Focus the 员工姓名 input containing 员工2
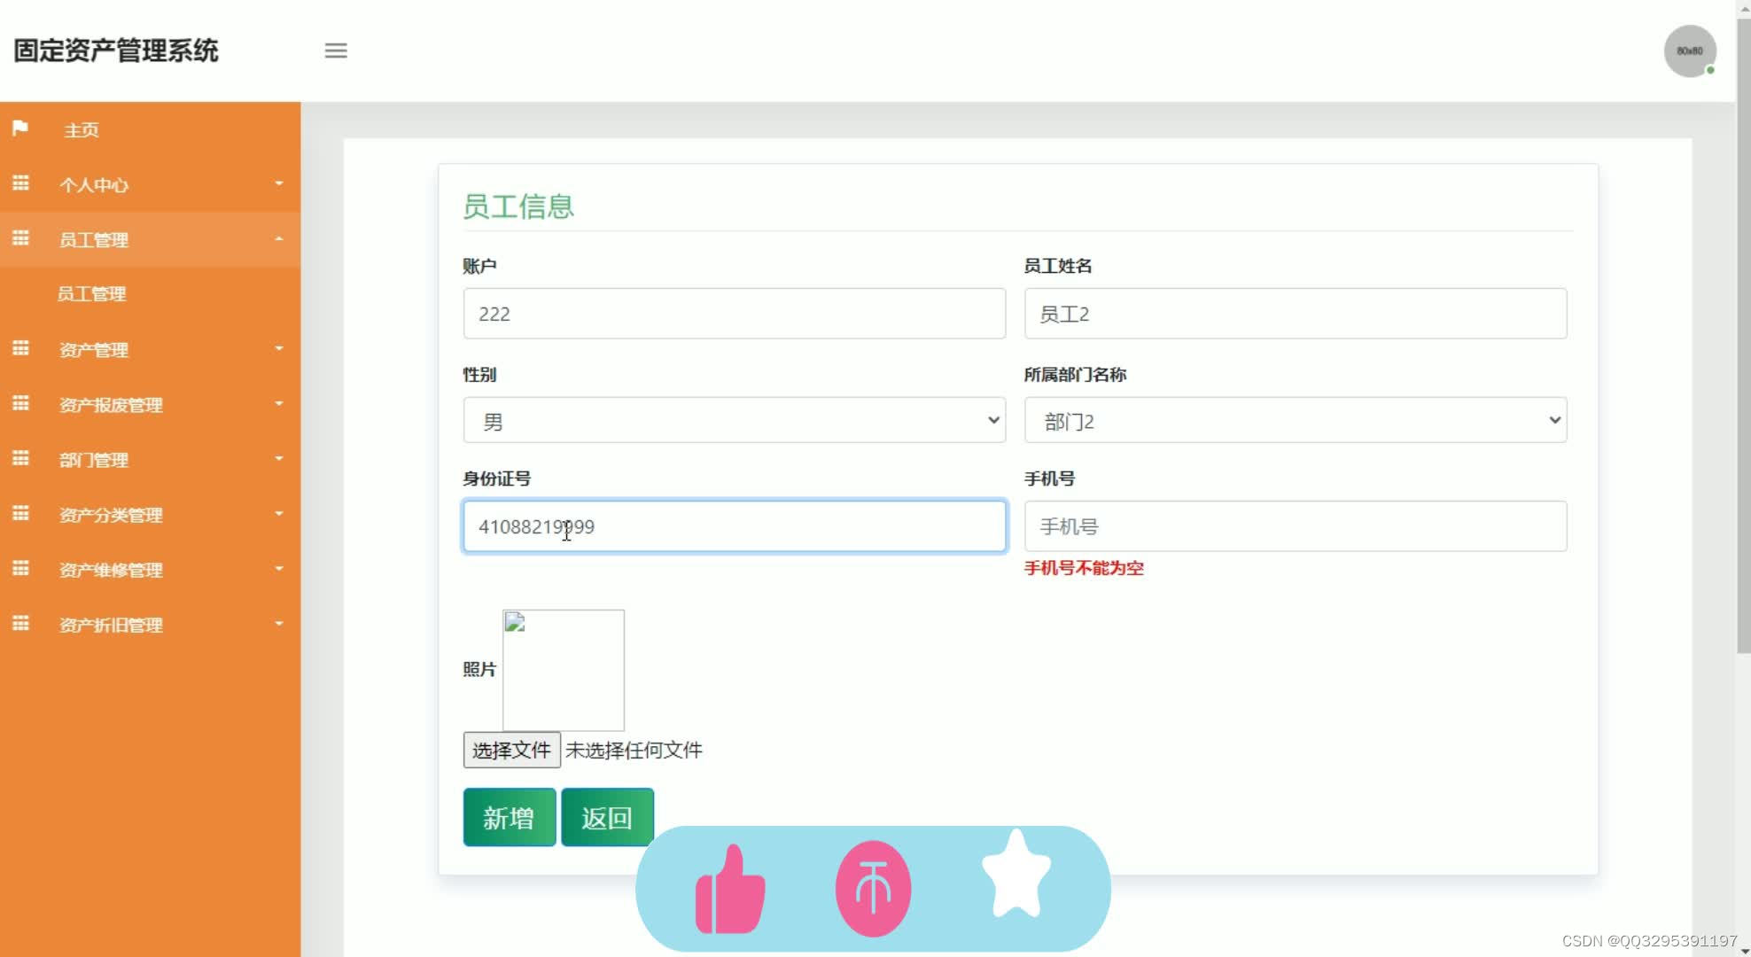Image resolution: width=1751 pixels, height=957 pixels. tap(1296, 314)
